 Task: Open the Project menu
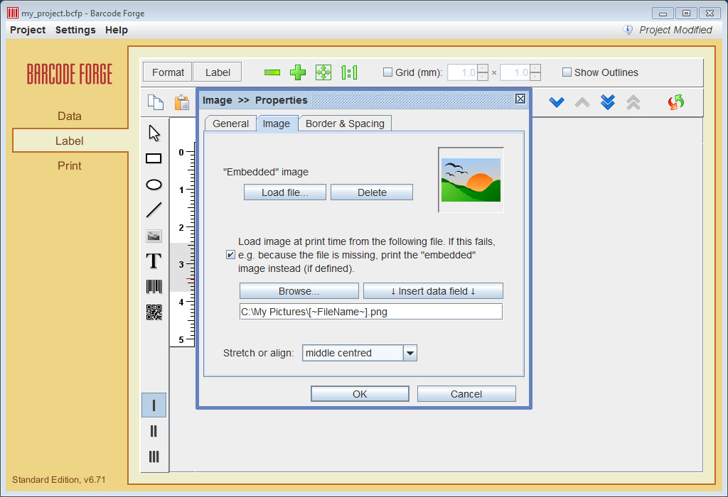pyautogui.click(x=28, y=30)
